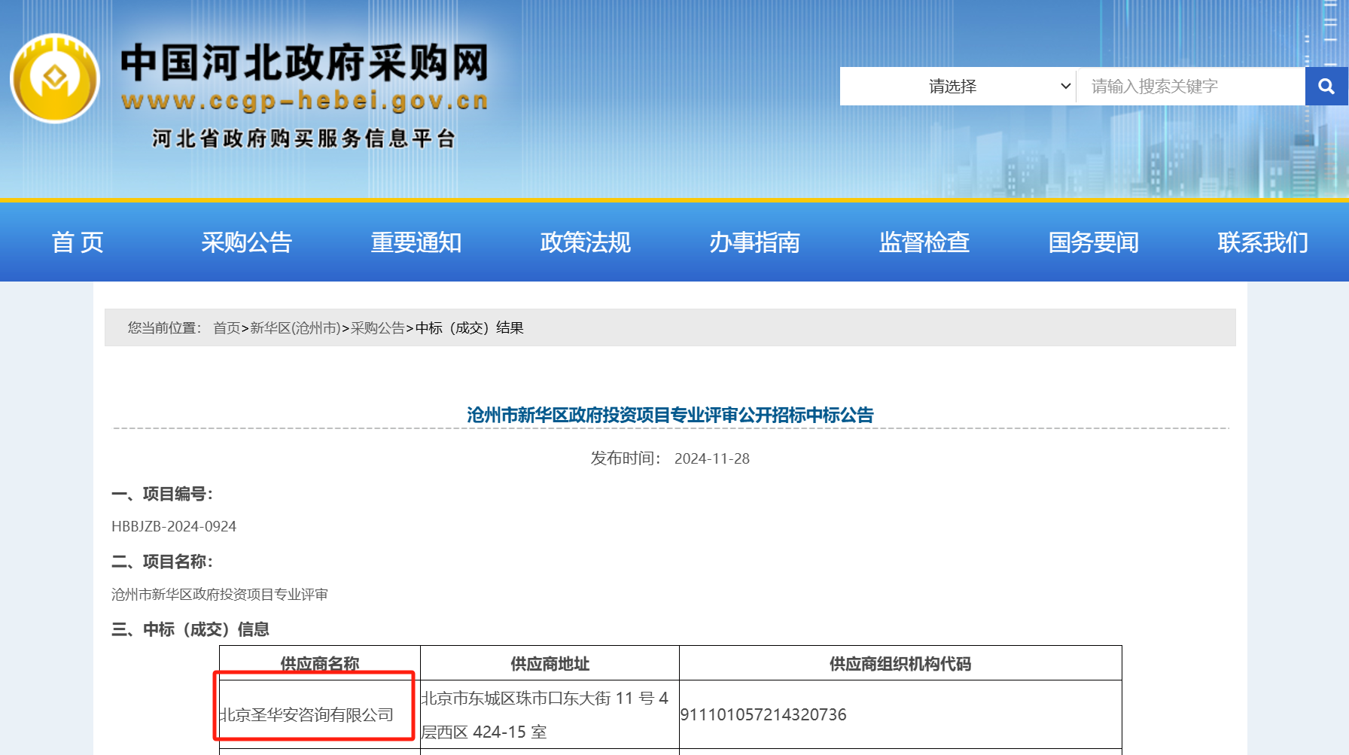Open the 联系我们 navigation menu item

tap(1262, 242)
